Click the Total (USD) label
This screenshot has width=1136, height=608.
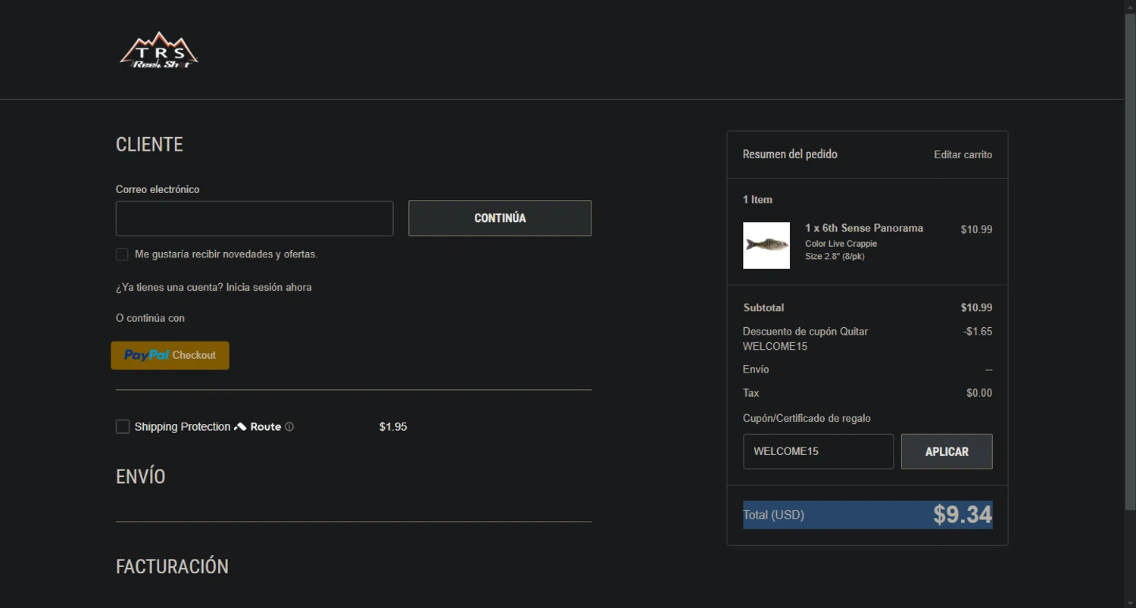point(773,515)
